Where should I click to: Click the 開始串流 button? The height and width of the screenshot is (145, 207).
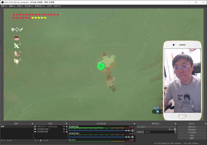point(192,127)
